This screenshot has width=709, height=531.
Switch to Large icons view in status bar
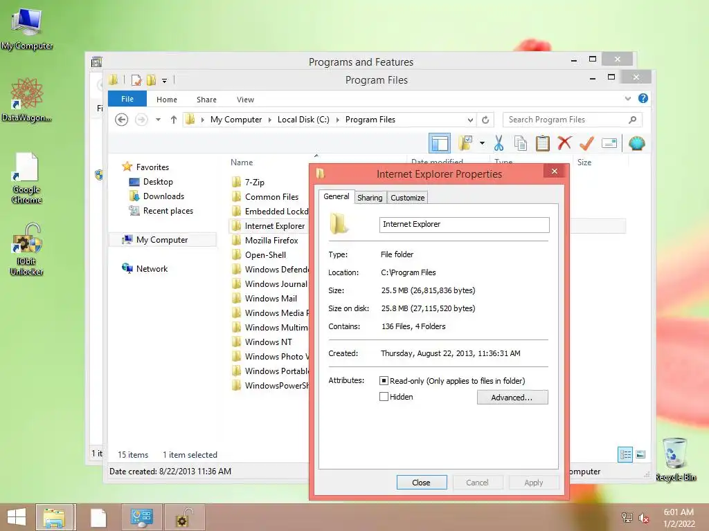pyautogui.click(x=640, y=454)
